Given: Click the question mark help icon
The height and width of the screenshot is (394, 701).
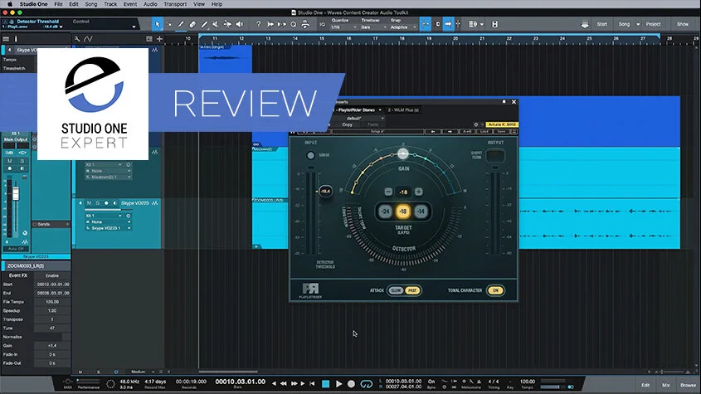Looking at the screenshot, I should click(258, 24).
